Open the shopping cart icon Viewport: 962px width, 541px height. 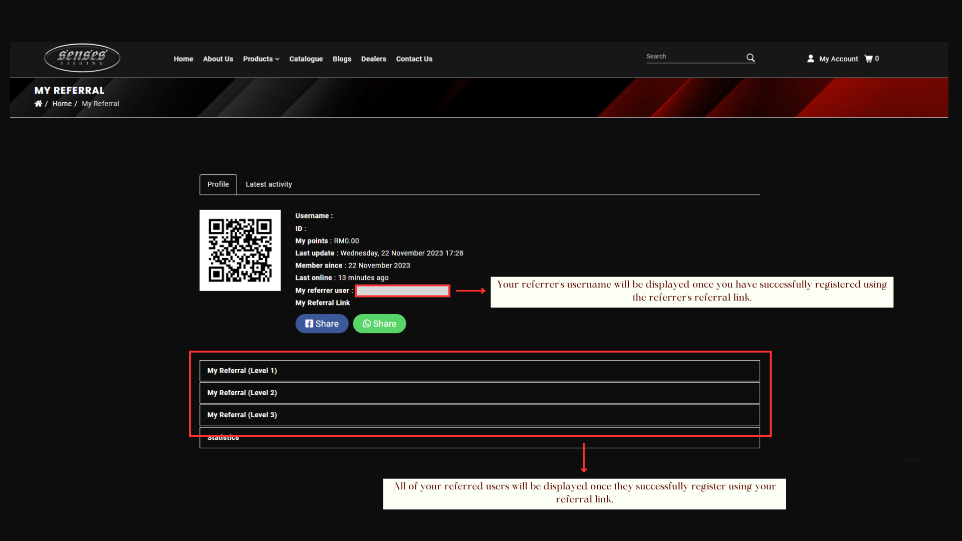pos(868,59)
